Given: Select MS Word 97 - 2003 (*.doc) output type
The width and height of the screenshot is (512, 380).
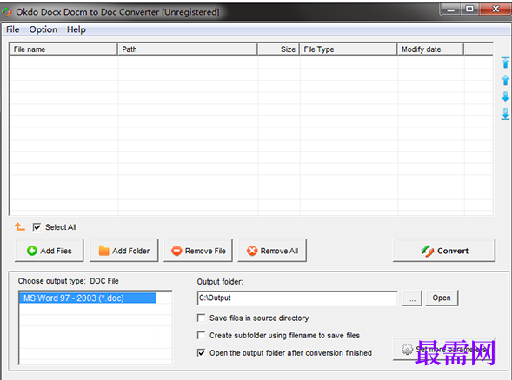Looking at the screenshot, I should point(87,298).
